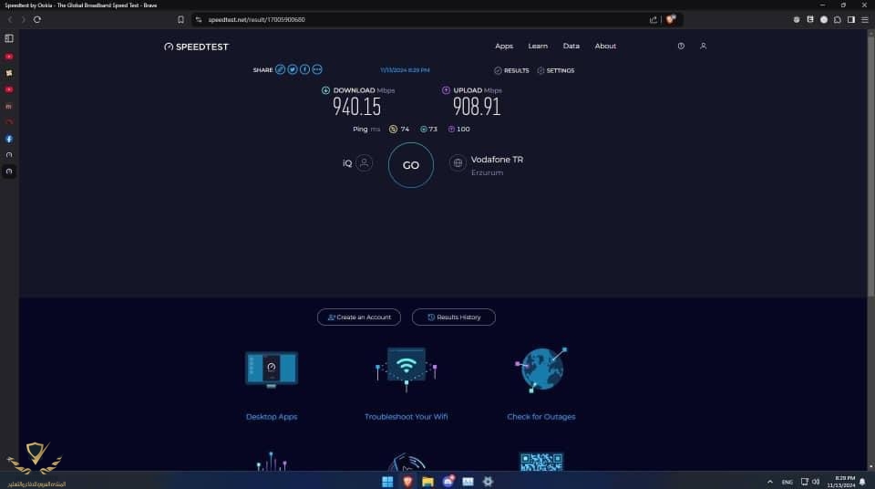Open the SETTINGS tab
Image resolution: width=875 pixels, height=489 pixels.
(x=556, y=71)
